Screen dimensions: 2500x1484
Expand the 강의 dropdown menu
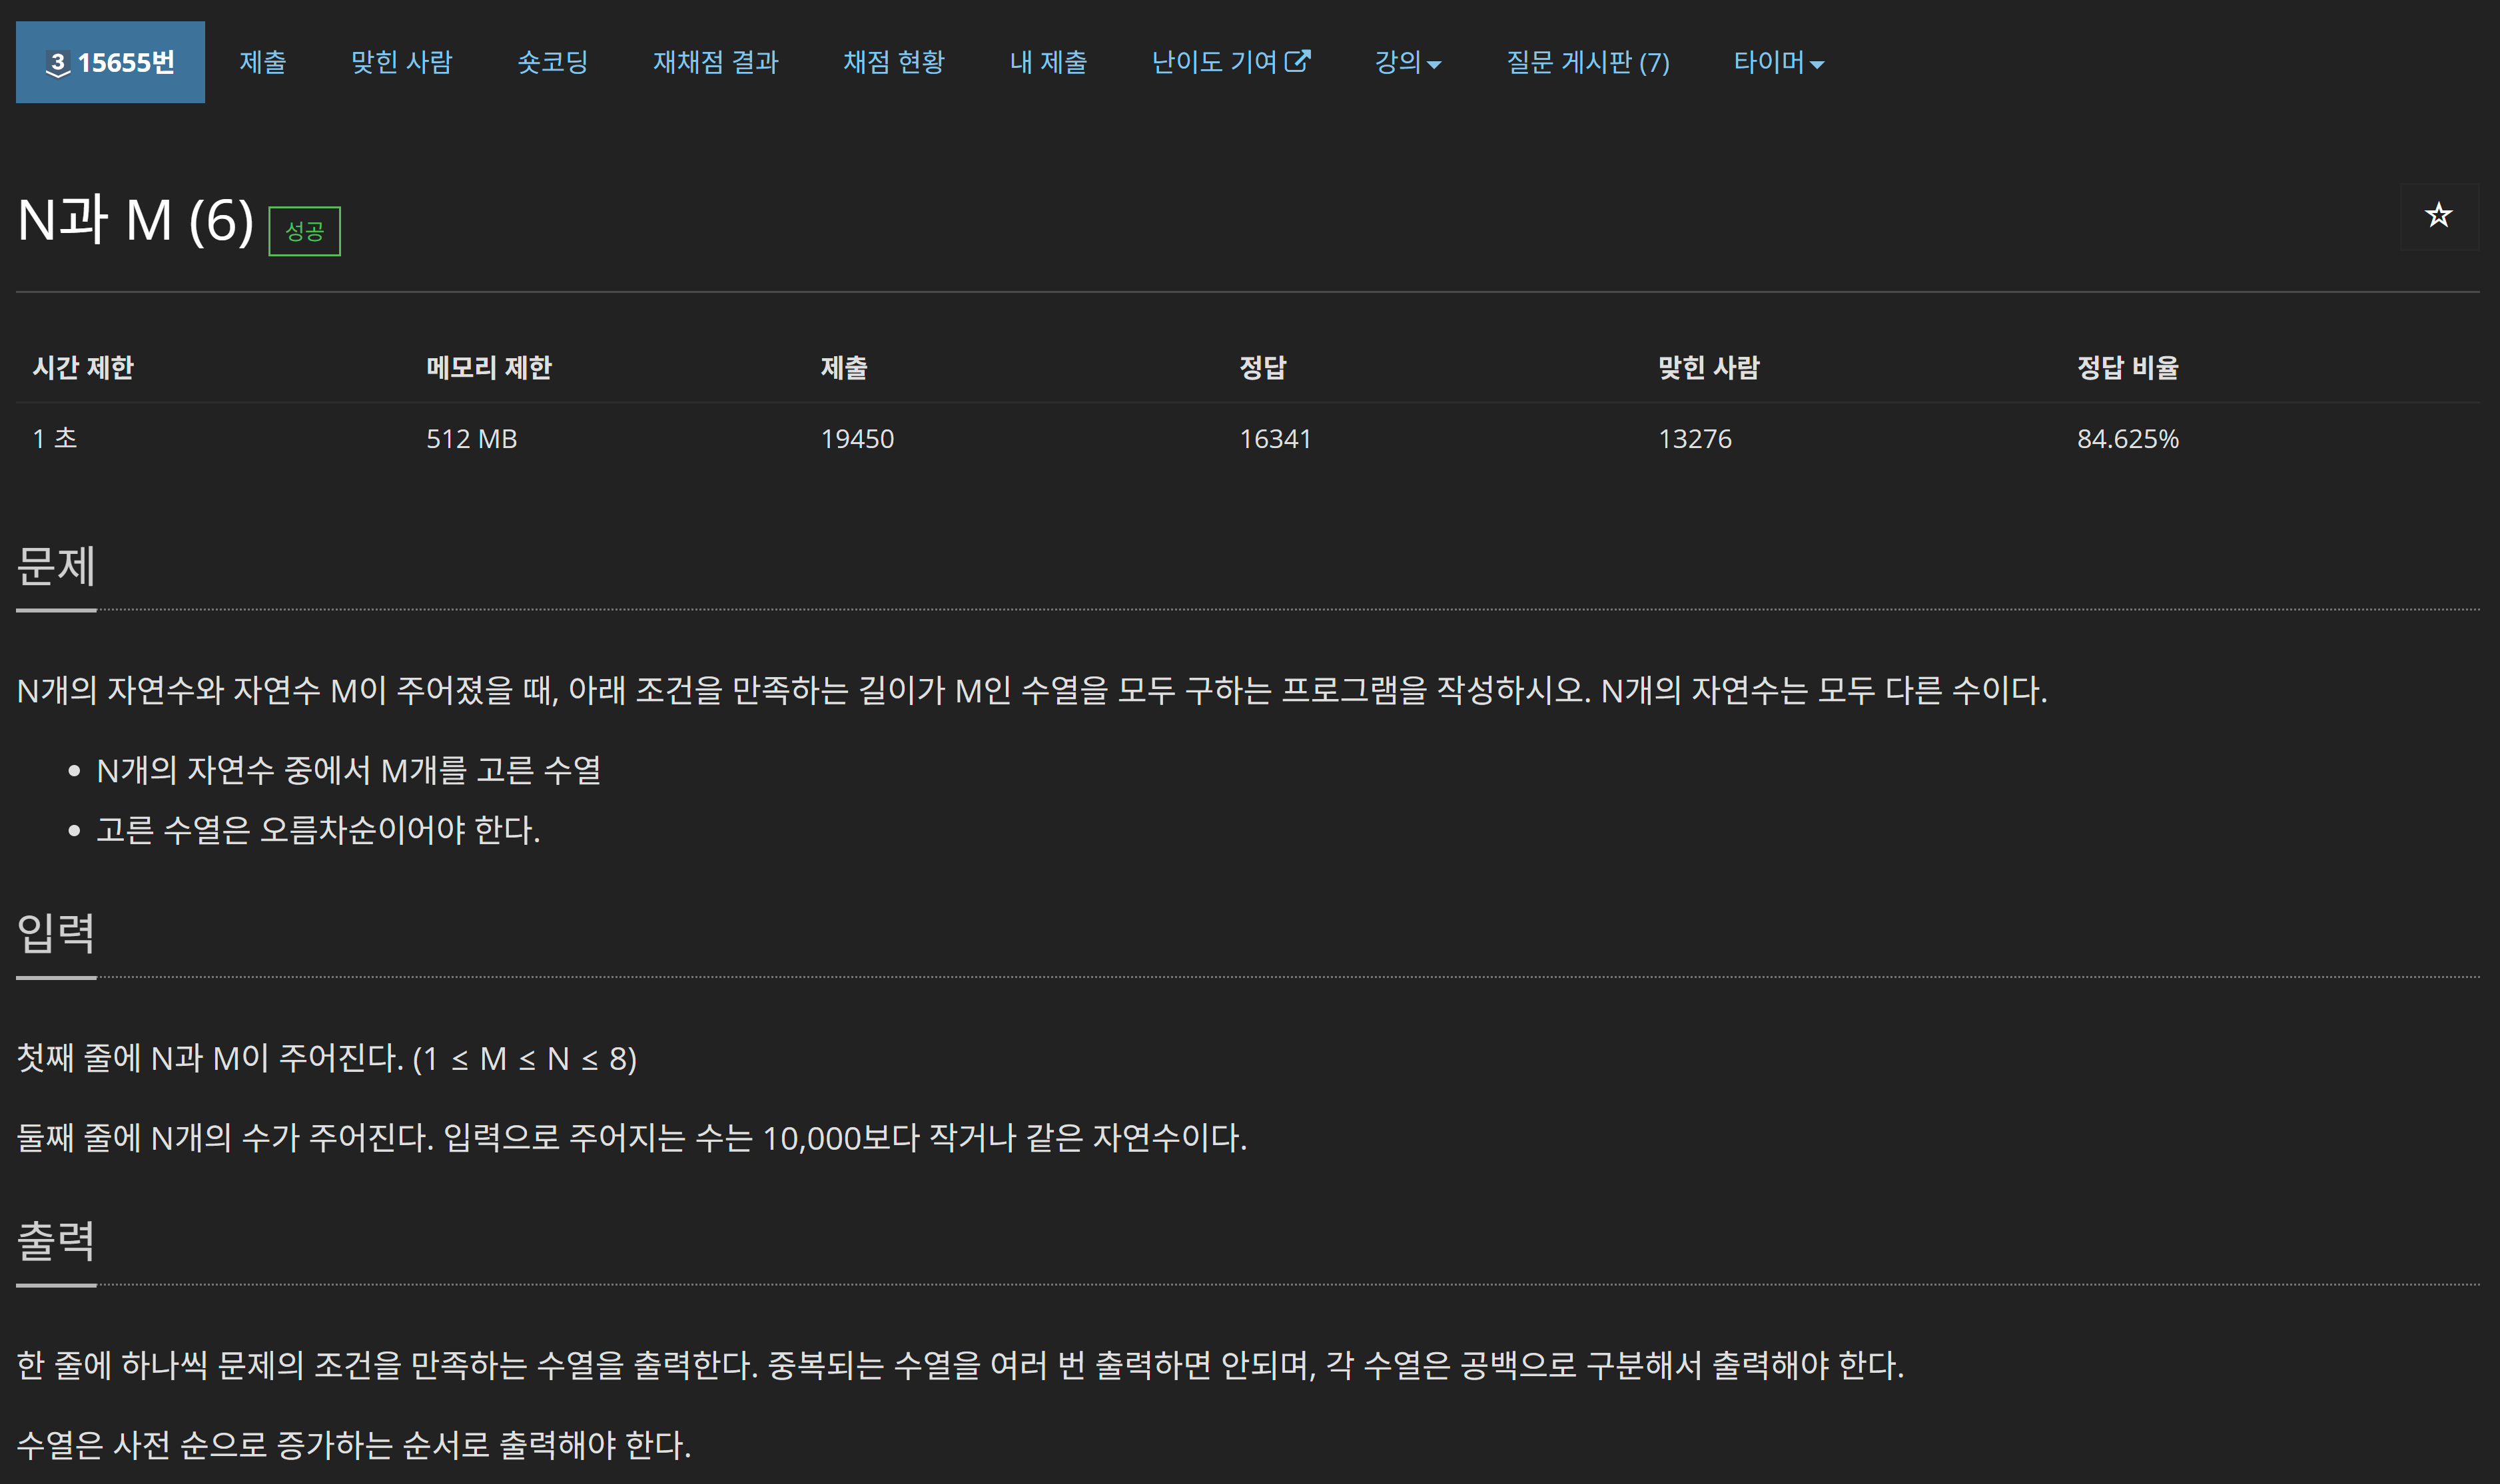(1407, 62)
